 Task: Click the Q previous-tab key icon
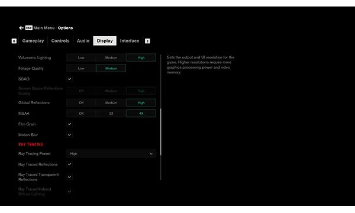14,41
